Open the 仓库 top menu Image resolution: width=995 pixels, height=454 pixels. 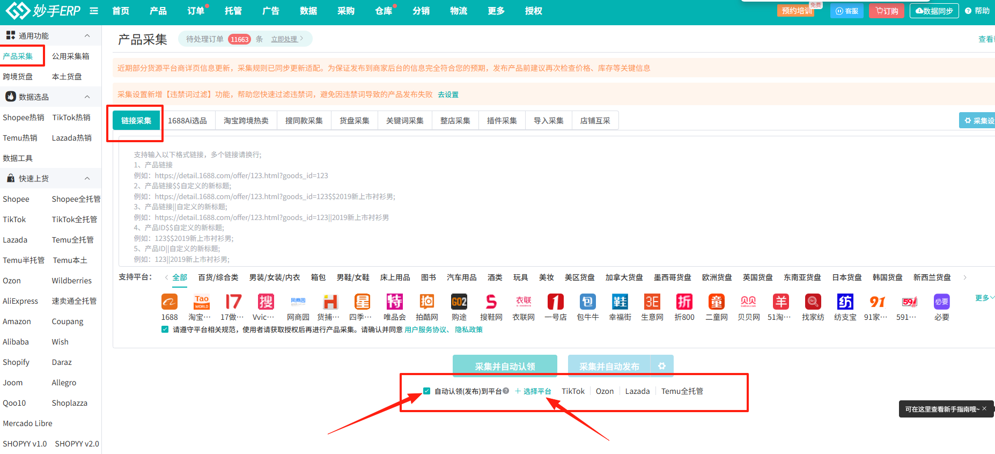pyautogui.click(x=384, y=11)
